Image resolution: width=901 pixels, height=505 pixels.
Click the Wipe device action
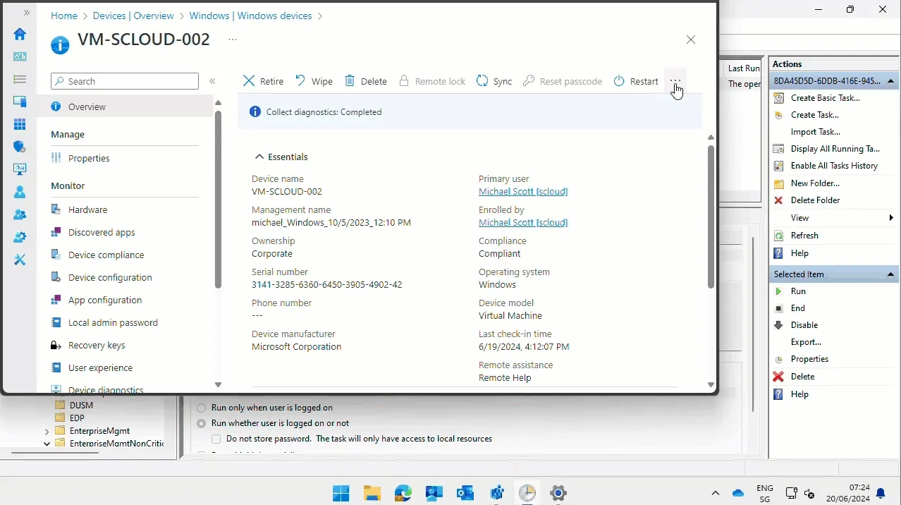tap(314, 81)
